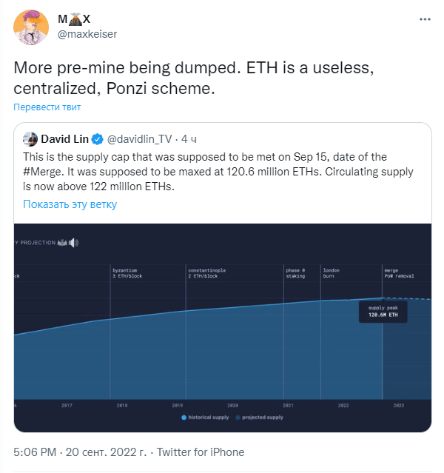Click the #Merge hashtag text
The height and width of the screenshot is (473, 444).
44,172
